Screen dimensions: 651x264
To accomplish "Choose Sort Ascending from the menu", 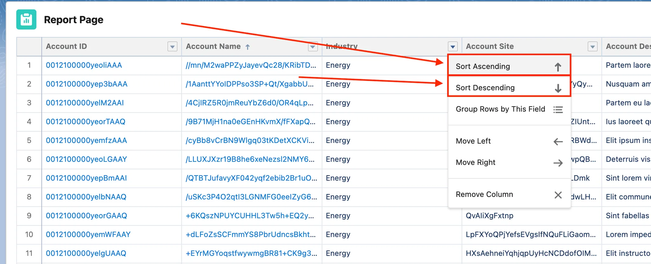I will (483, 66).
